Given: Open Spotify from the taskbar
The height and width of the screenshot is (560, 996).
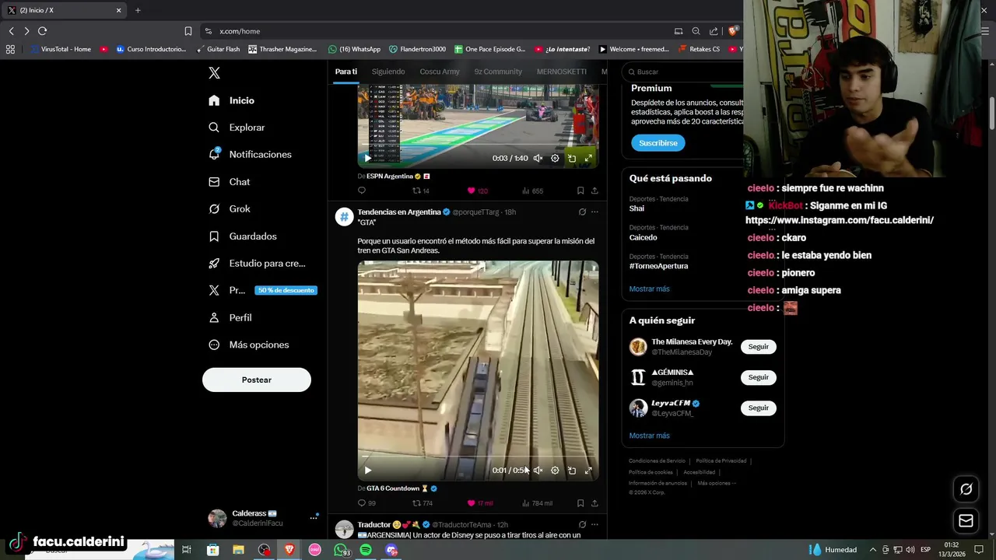Looking at the screenshot, I should 366,550.
